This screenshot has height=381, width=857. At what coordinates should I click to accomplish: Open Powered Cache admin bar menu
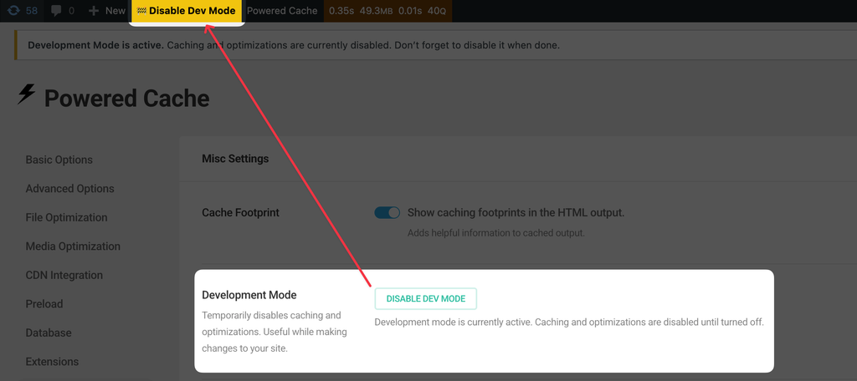click(x=282, y=11)
